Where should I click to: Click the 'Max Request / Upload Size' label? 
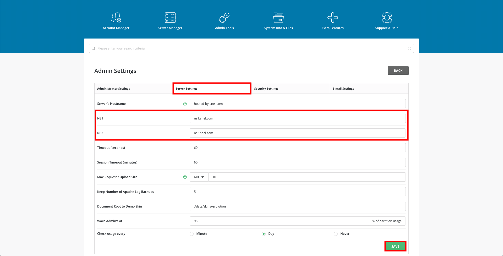pyautogui.click(x=117, y=177)
